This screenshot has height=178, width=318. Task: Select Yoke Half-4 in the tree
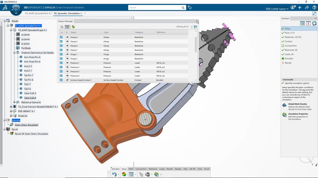point(30,98)
